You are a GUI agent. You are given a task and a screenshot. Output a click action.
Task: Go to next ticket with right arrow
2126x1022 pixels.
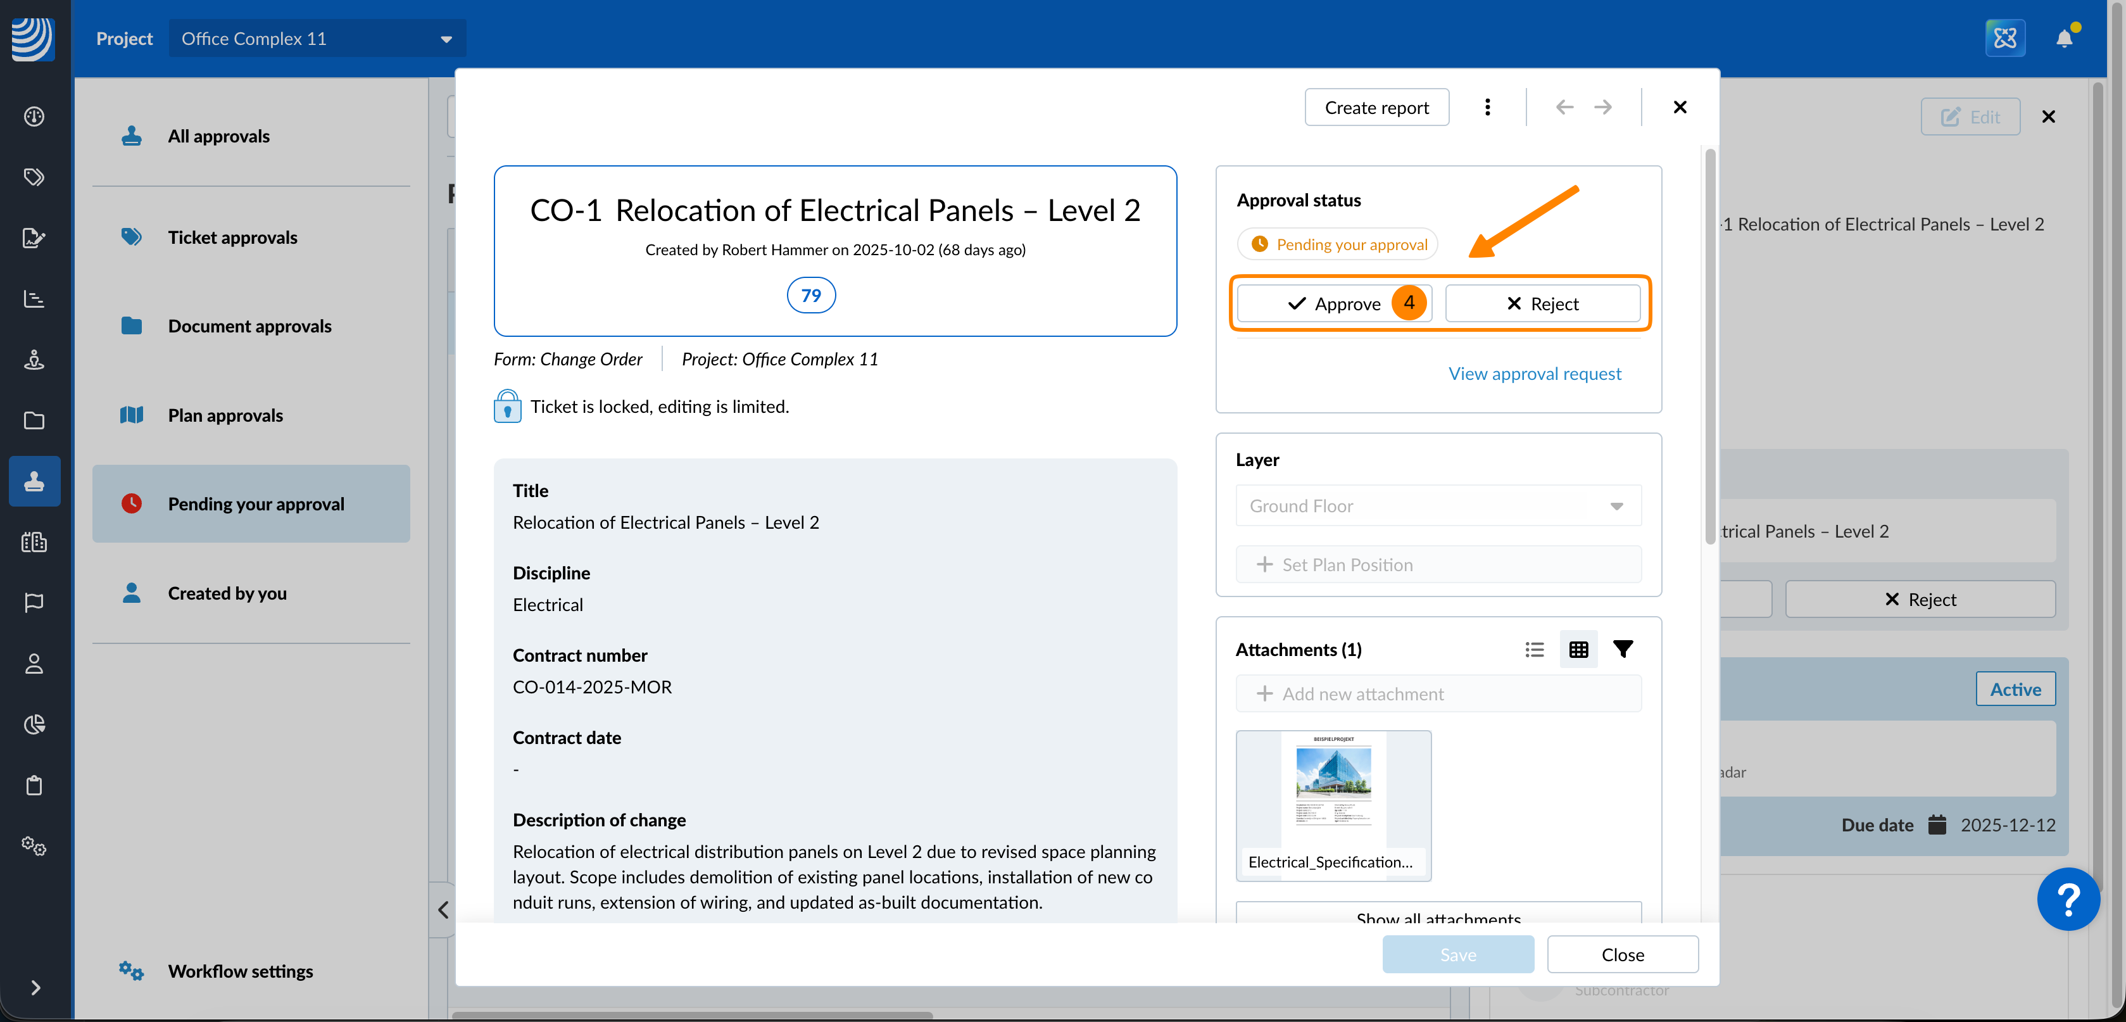(x=1603, y=107)
